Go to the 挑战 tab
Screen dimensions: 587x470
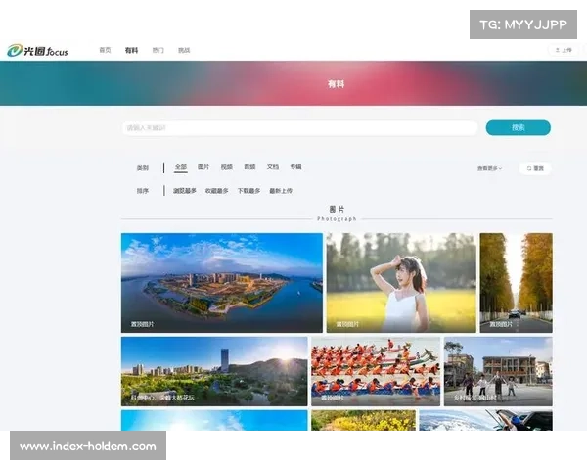click(184, 50)
